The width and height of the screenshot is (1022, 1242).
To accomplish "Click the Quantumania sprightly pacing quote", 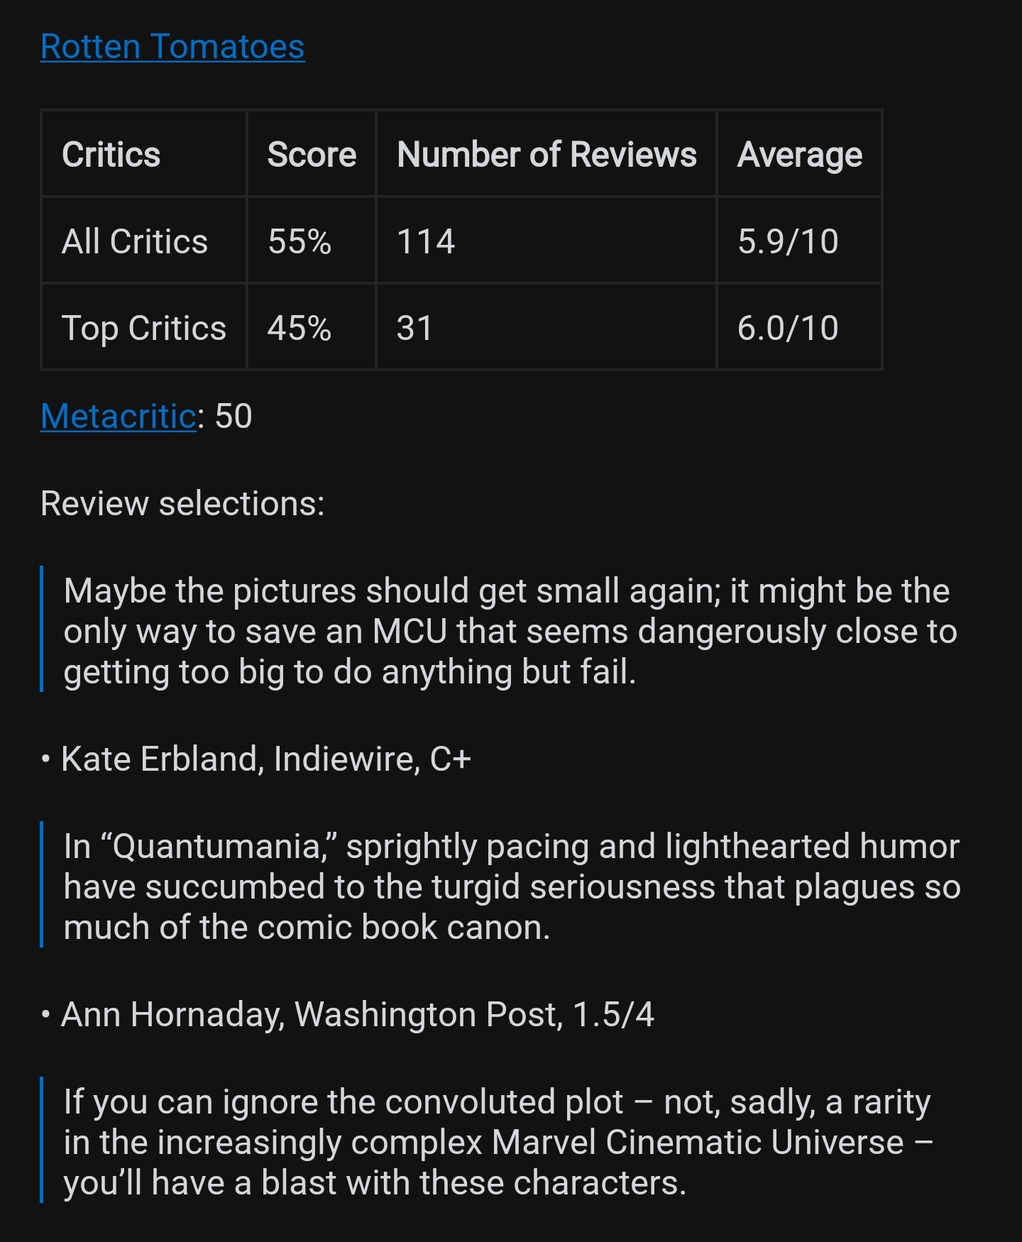I will click(511, 886).
